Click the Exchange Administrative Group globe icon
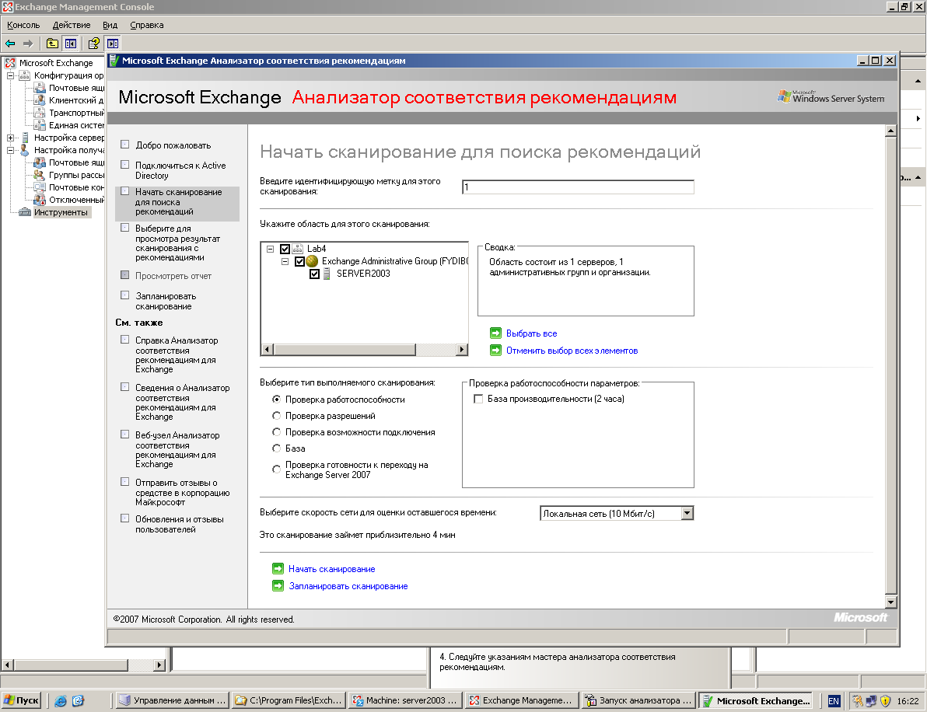This screenshot has width=927, height=712. coord(312,261)
